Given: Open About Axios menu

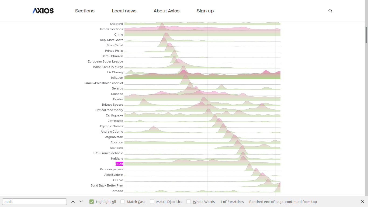Looking at the screenshot, I should tap(167, 11).
